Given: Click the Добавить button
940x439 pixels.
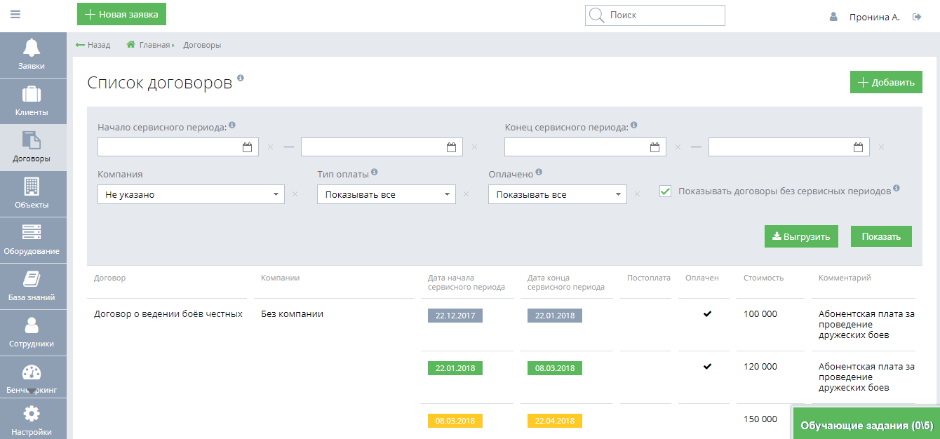Looking at the screenshot, I should pos(885,82).
